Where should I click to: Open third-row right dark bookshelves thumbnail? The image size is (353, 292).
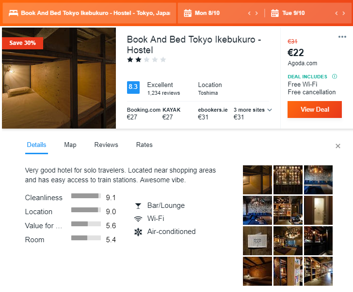[318, 241]
